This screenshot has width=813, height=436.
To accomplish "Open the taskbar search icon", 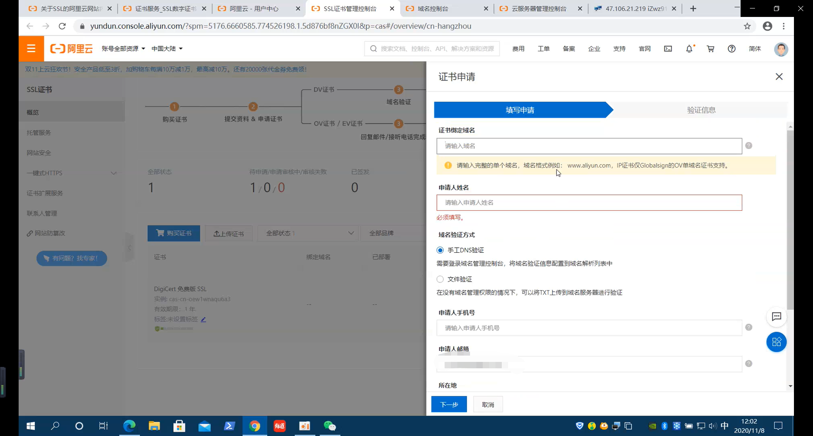I will point(55,426).
